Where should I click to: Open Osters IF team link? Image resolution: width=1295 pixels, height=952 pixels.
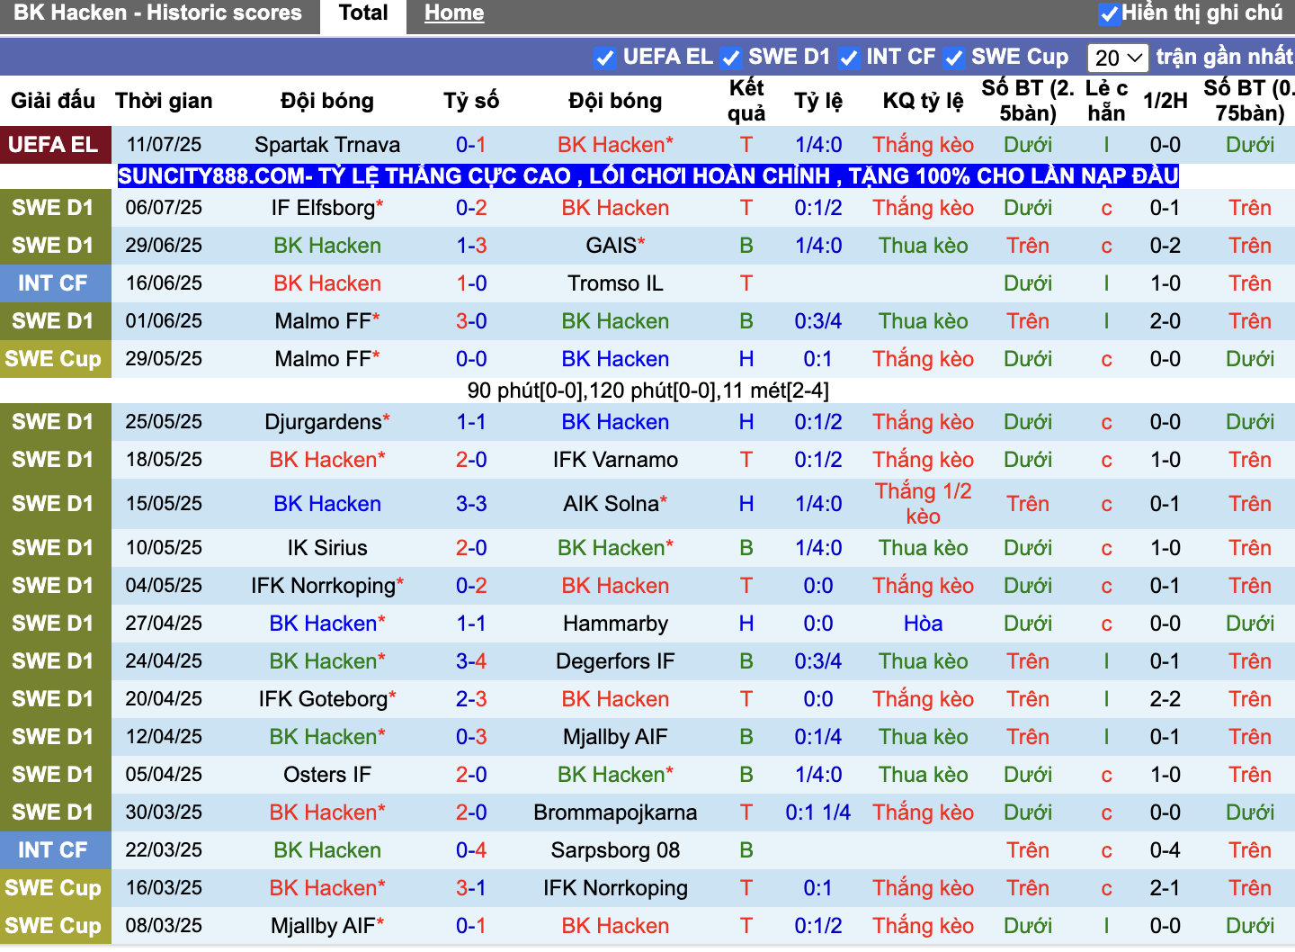pyautogui.click(x=327, y=775)
